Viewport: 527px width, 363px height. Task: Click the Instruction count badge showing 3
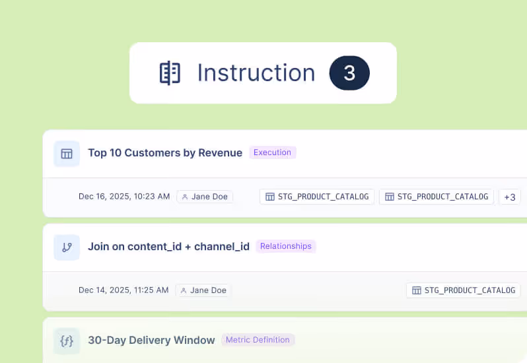(349, 73)
